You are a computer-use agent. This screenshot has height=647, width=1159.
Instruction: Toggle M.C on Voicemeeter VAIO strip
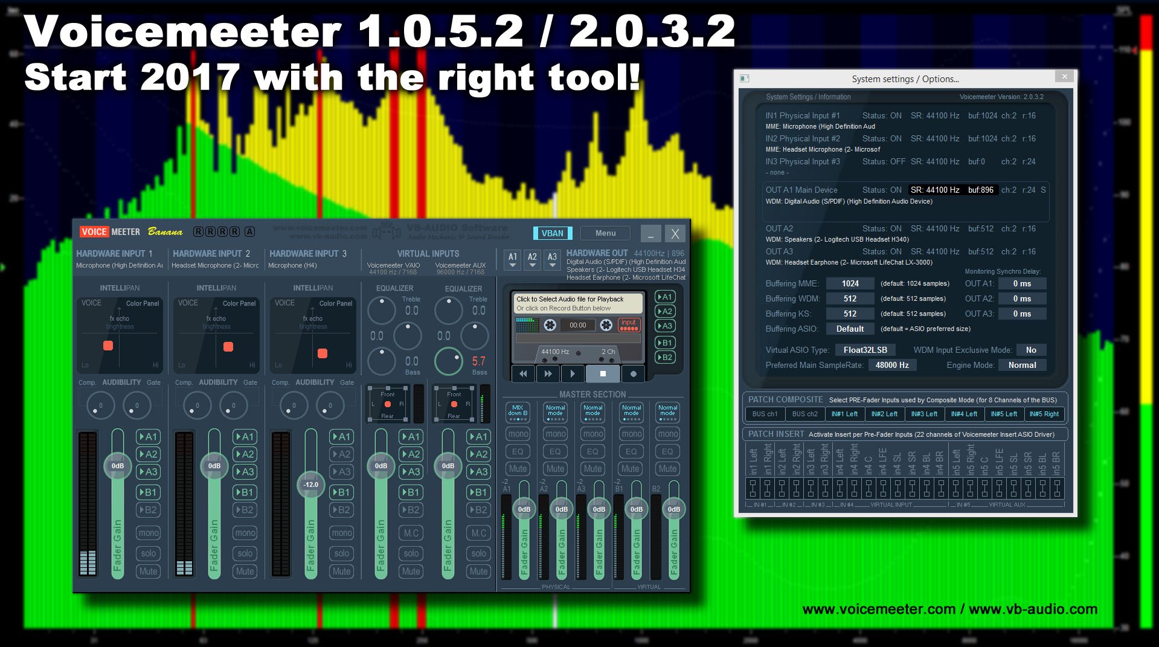pos(411,533)
